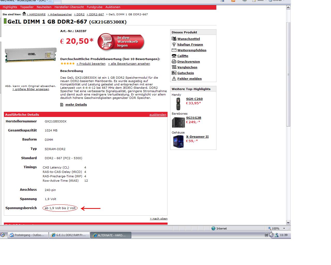Click the vertical scrollbar thumb
Image resolution: width=331 pixels, height=265 pixels.
click(x=288, y=75)
